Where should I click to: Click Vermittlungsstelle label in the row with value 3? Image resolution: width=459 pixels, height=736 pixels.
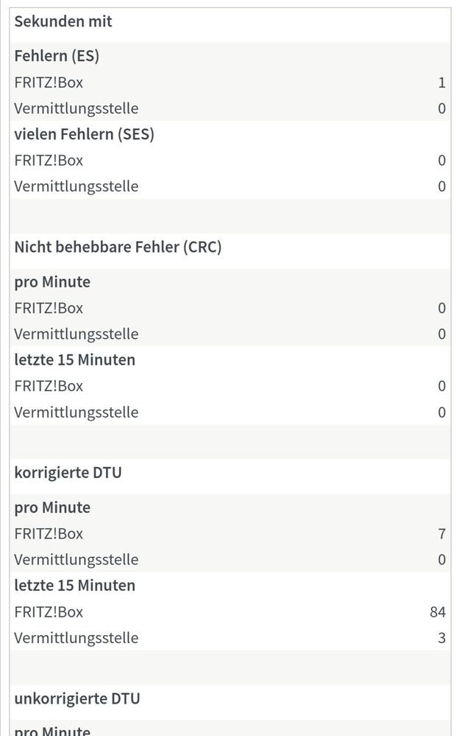76,638
